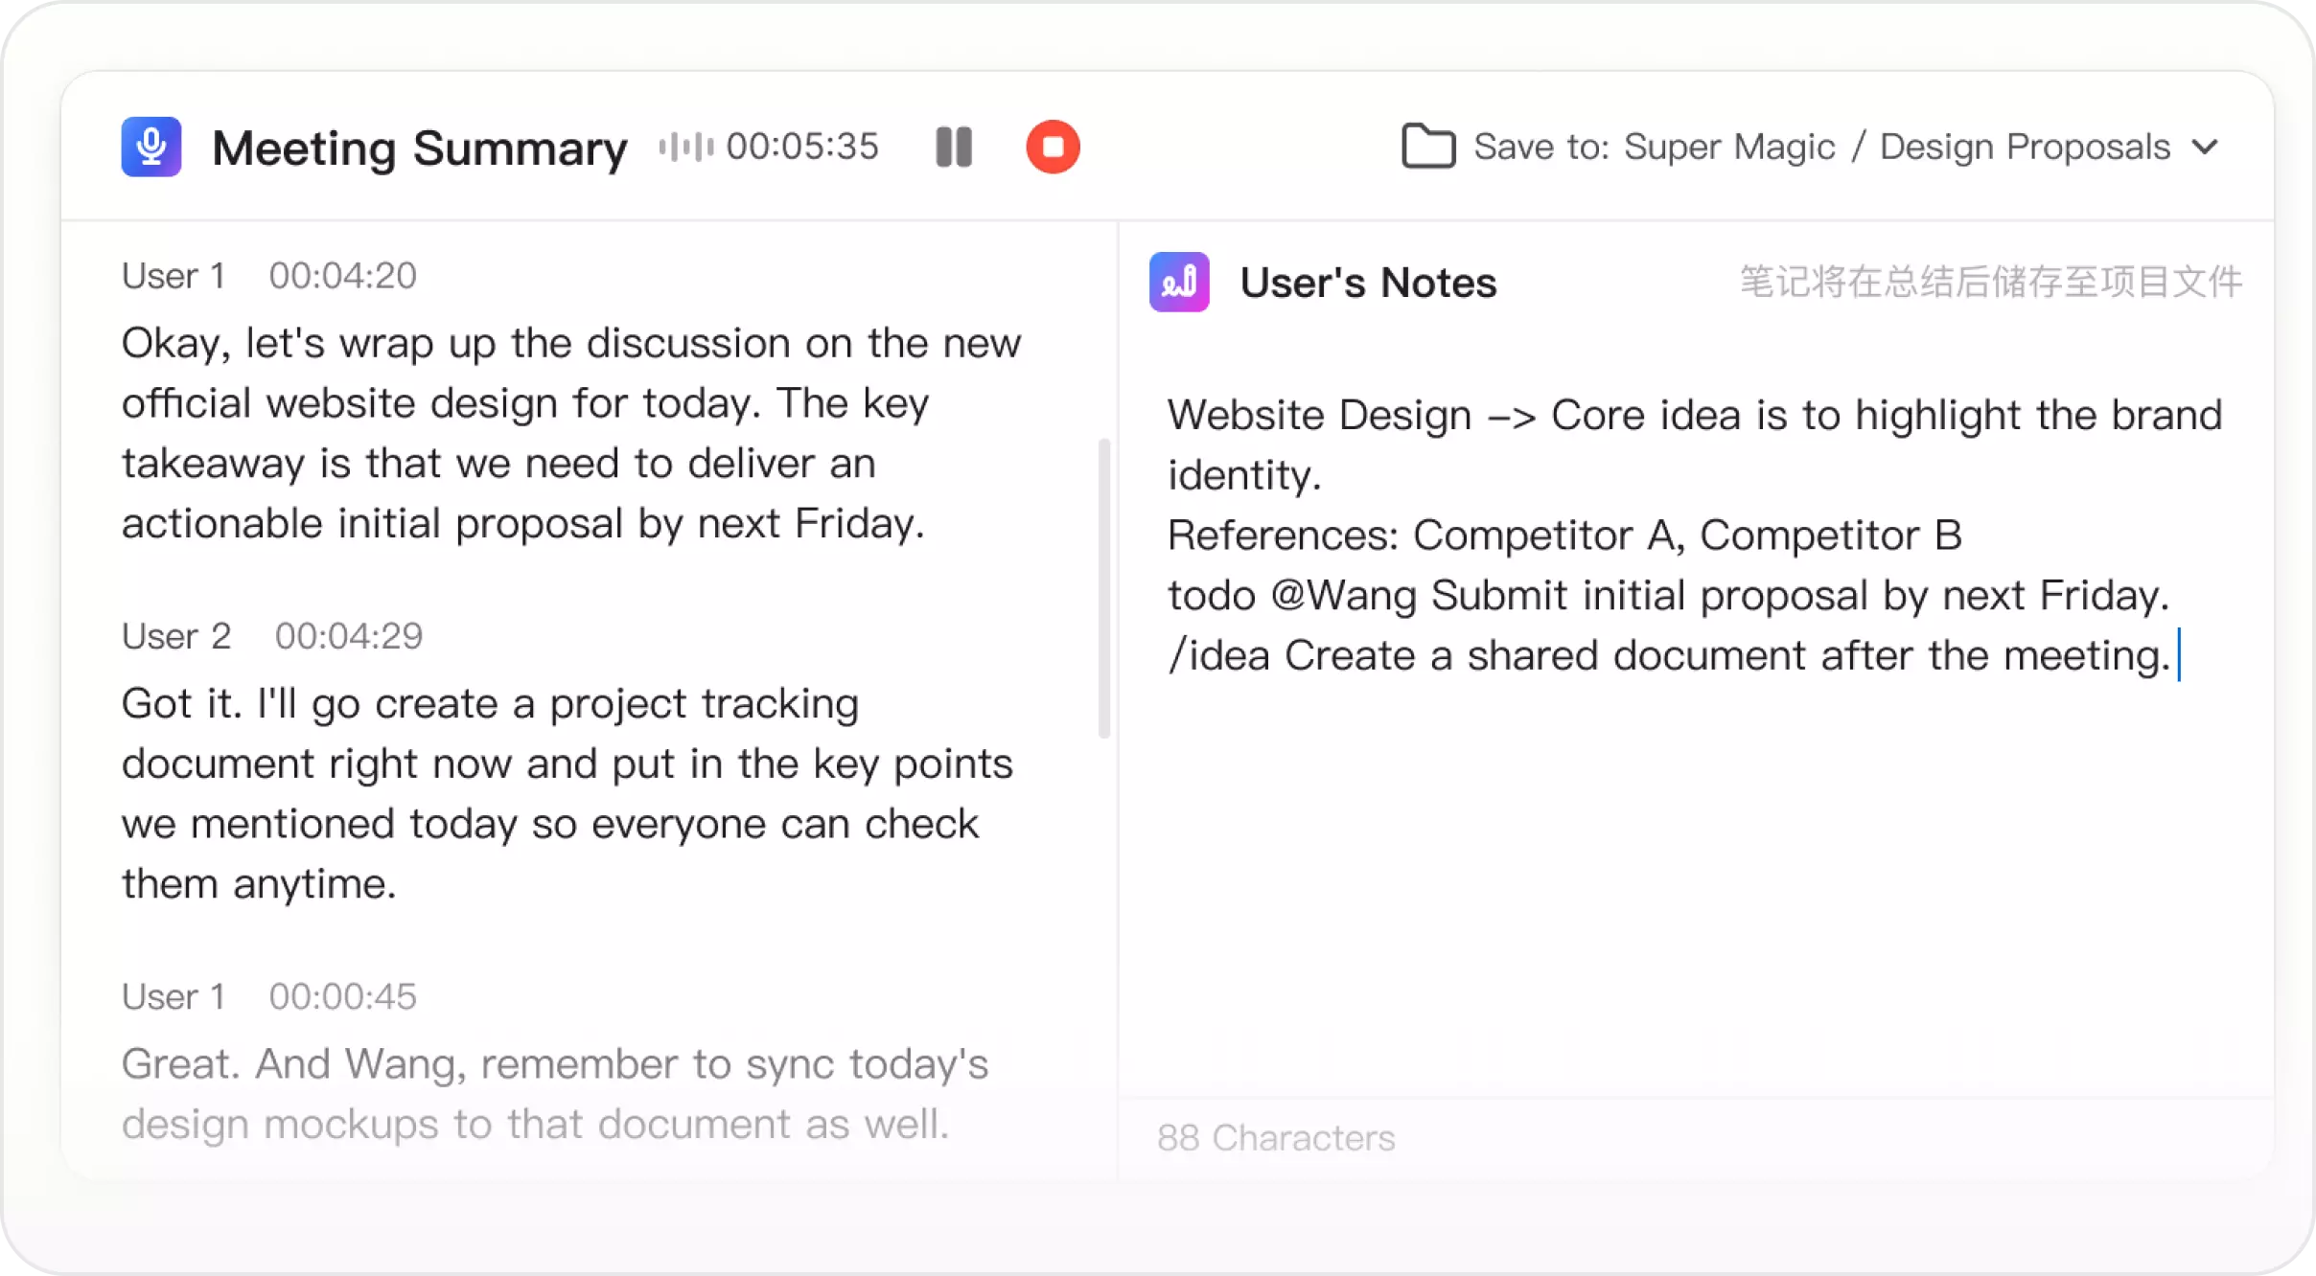
Task: Click User 2's project tracking message
Action: coord(566,793)
